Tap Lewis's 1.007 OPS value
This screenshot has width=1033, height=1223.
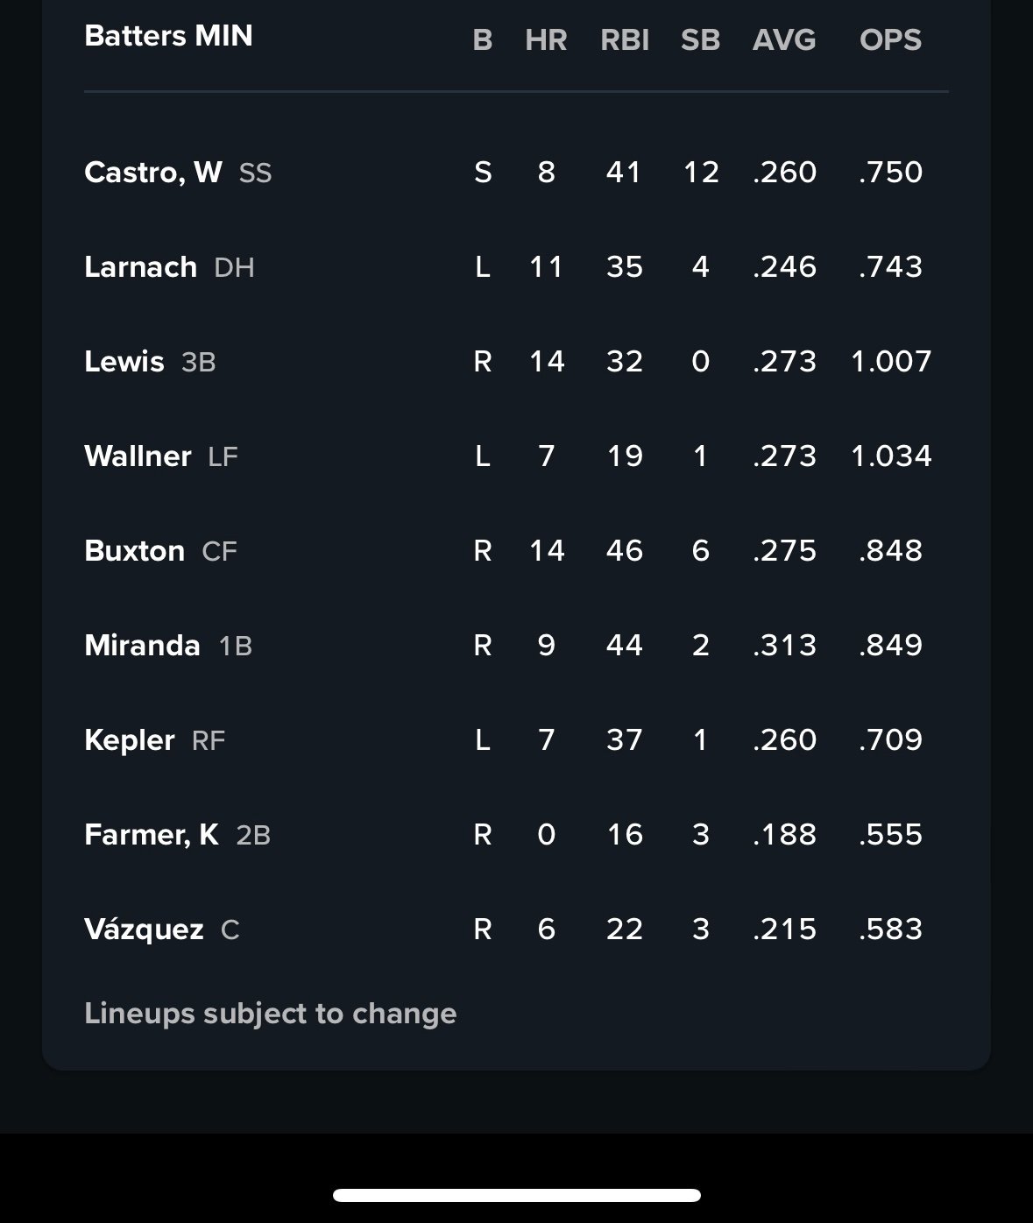tap(891, 361)
